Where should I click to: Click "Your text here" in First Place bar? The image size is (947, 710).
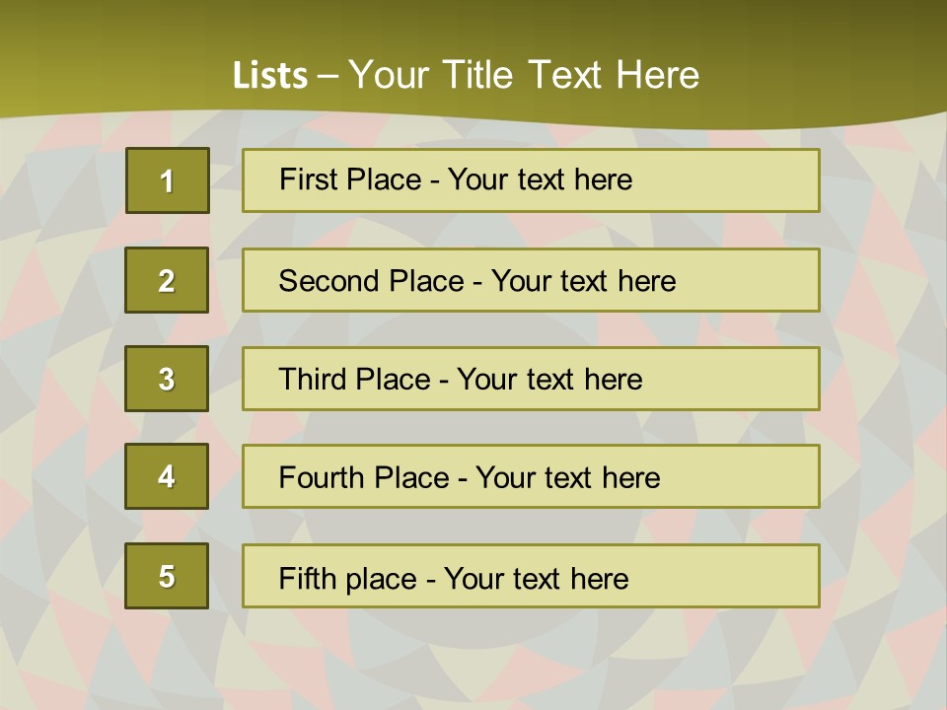(540, 179)
